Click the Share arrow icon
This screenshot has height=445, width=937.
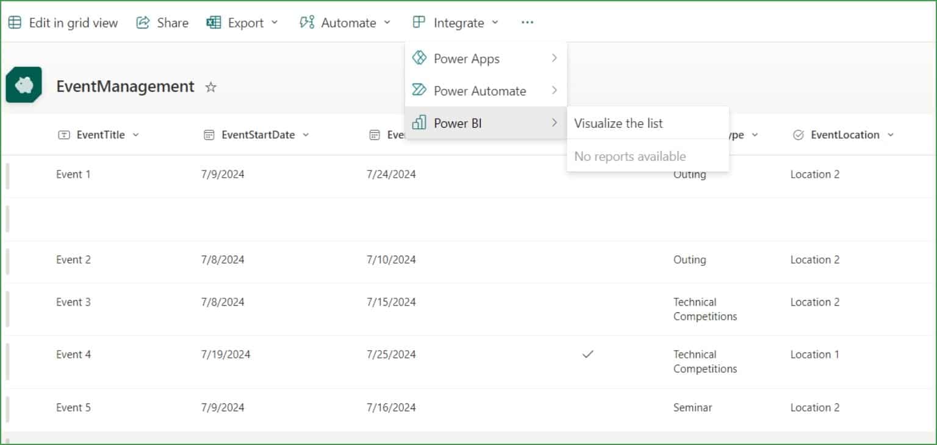(x=143, y=23)
